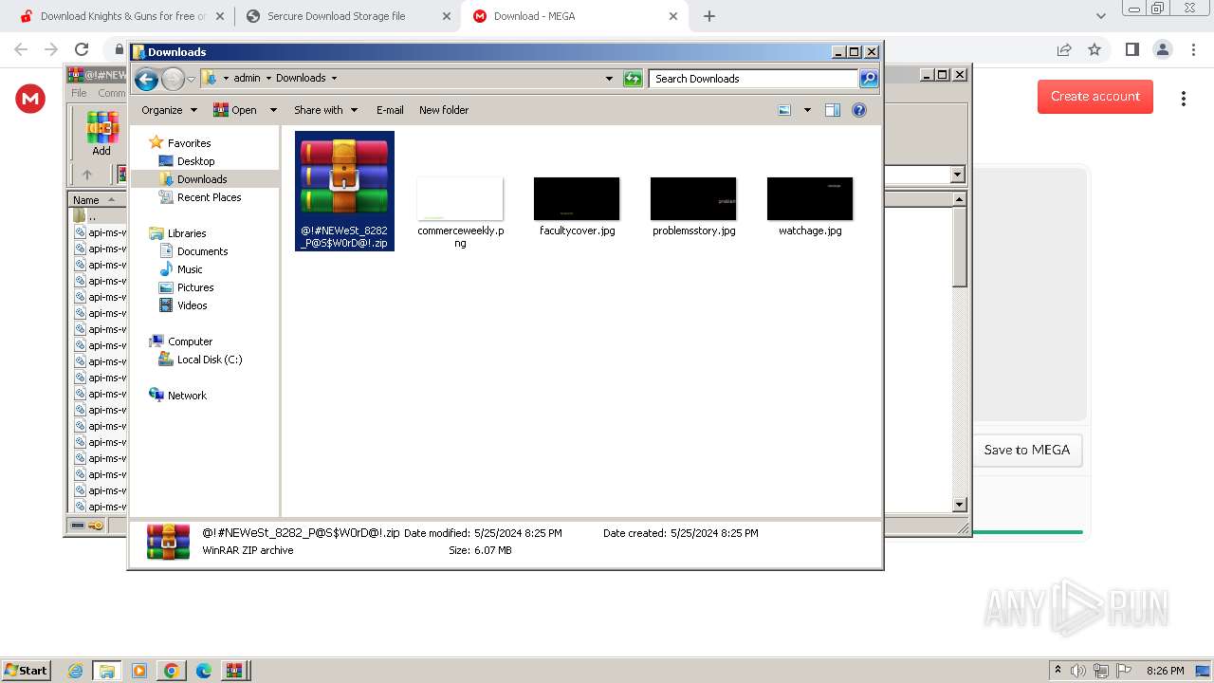The height and width of the screenshot is (683, 1214).
Task: Open the address bar history dropdown
Action: 609,79
